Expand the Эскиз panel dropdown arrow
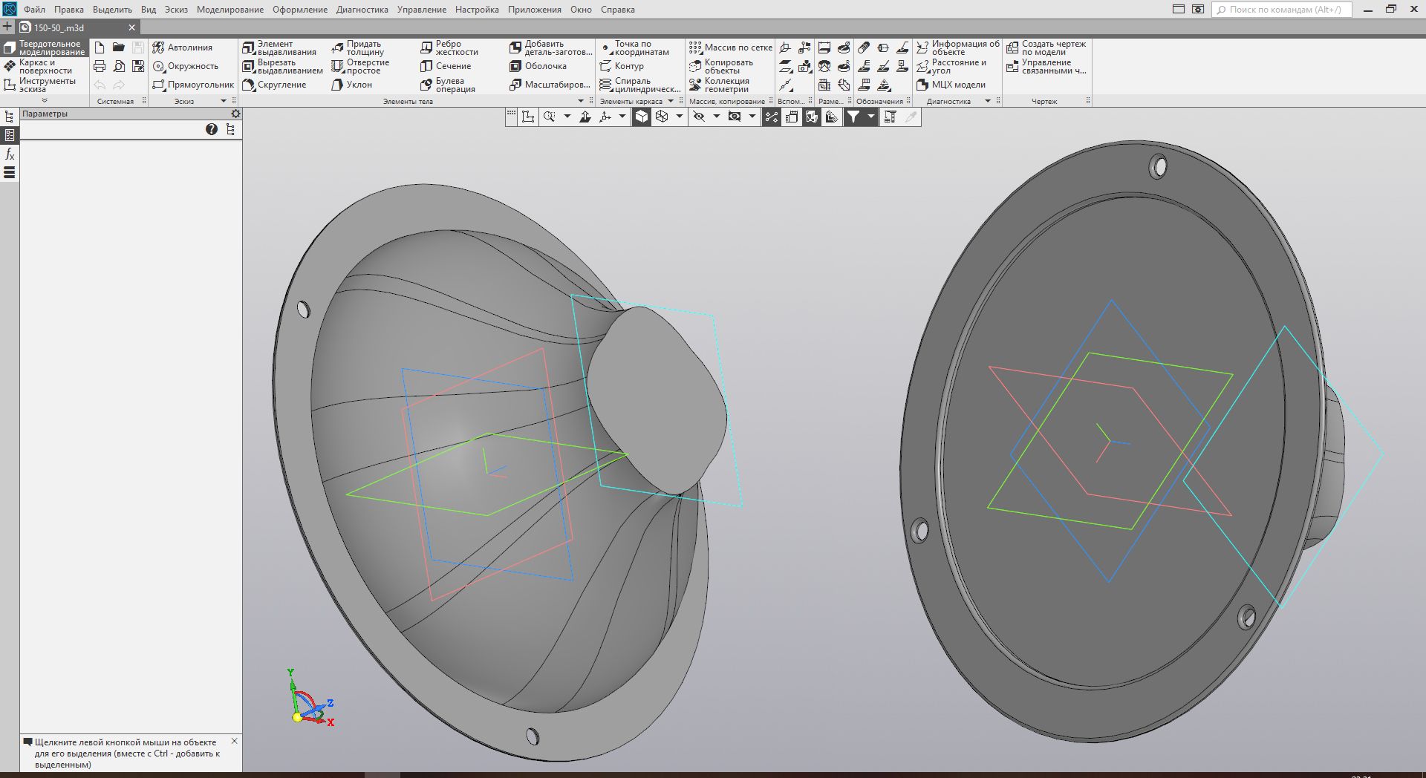1426x778 pixels. pos(224,102)
